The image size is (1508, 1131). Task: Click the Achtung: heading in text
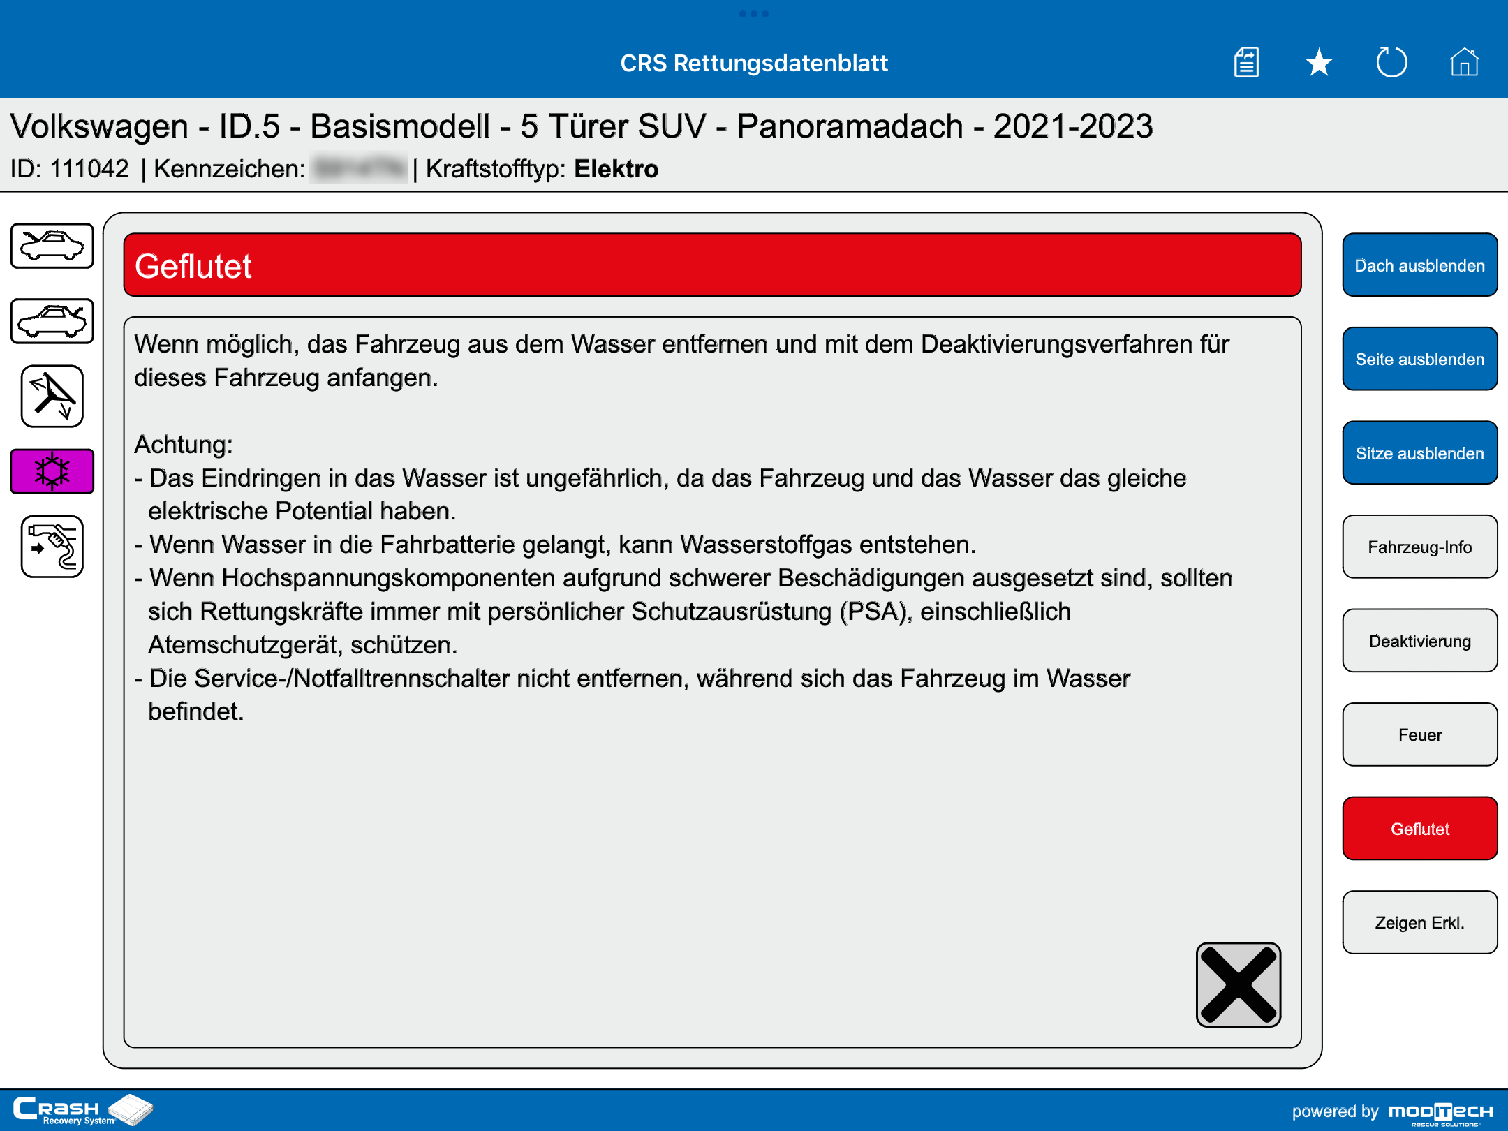click(x=184, y=444)
